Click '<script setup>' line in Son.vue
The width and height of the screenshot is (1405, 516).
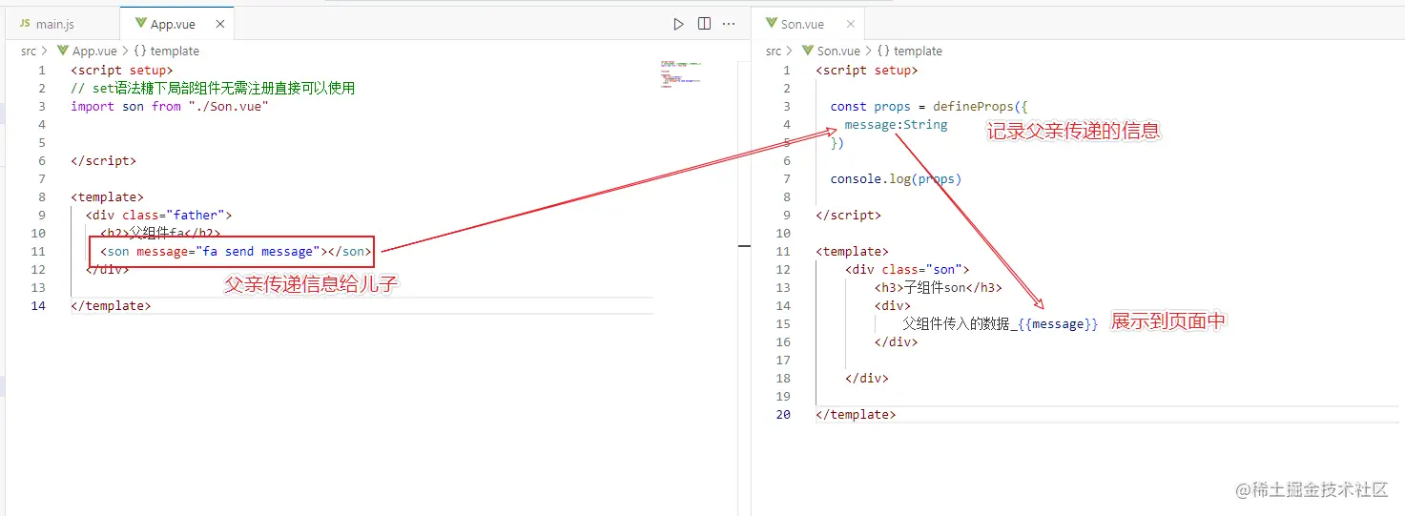pos(867,70)
